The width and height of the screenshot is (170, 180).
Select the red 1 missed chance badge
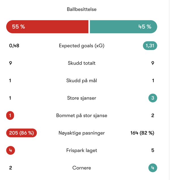(10, 115)
